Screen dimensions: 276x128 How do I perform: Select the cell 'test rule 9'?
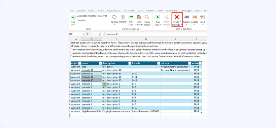(92, 108)
